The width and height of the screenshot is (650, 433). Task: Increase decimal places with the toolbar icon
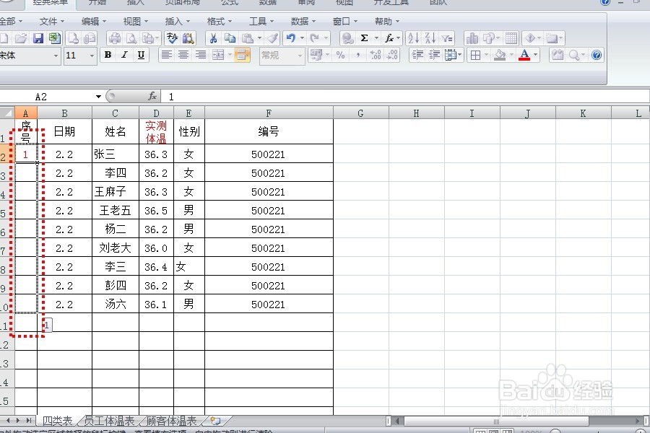point(374,55)
